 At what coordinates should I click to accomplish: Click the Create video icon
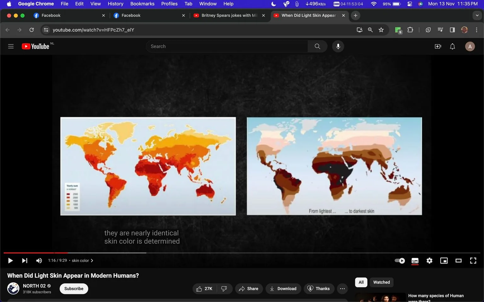pyautogui.click(x=438, y=46)
